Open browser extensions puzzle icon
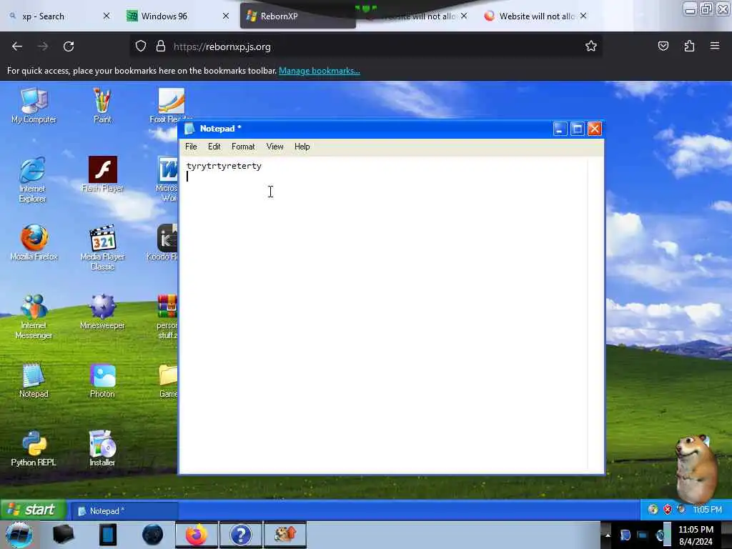Screen dimensions: 732x549 (689, 46)
